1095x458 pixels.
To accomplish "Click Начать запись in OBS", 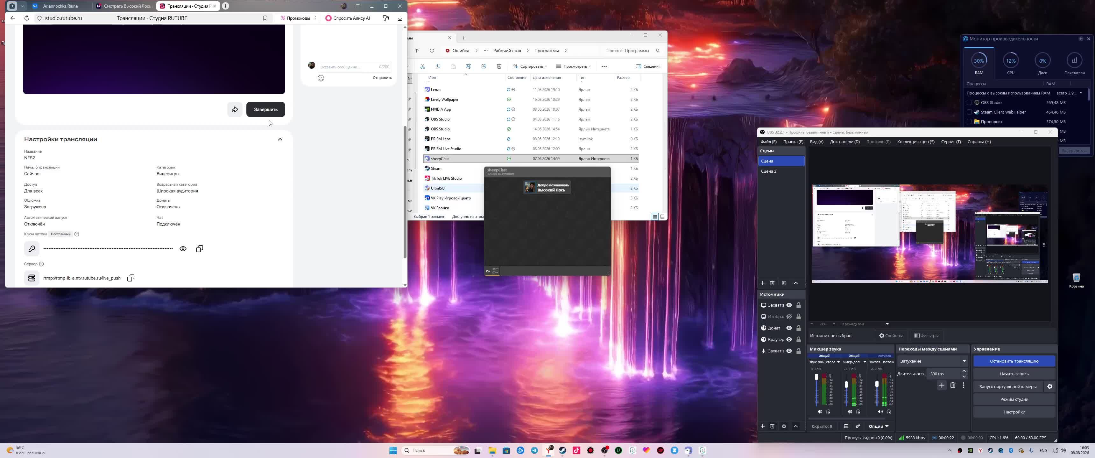I will 1014,374.
